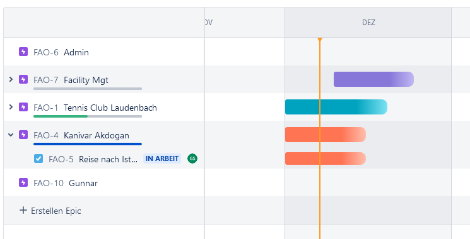Click the epic lightning icon for FAO-7
Viewport: 470px width, 239px height.
[x=23, y=79]
